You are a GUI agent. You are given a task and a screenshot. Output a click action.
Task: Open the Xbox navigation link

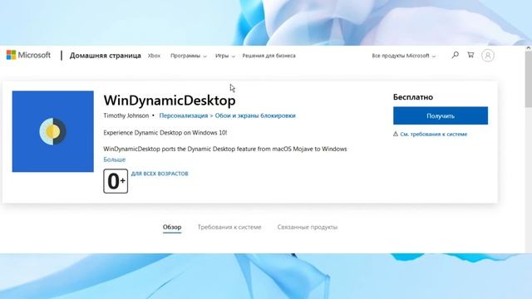click(x=154, y=56)
